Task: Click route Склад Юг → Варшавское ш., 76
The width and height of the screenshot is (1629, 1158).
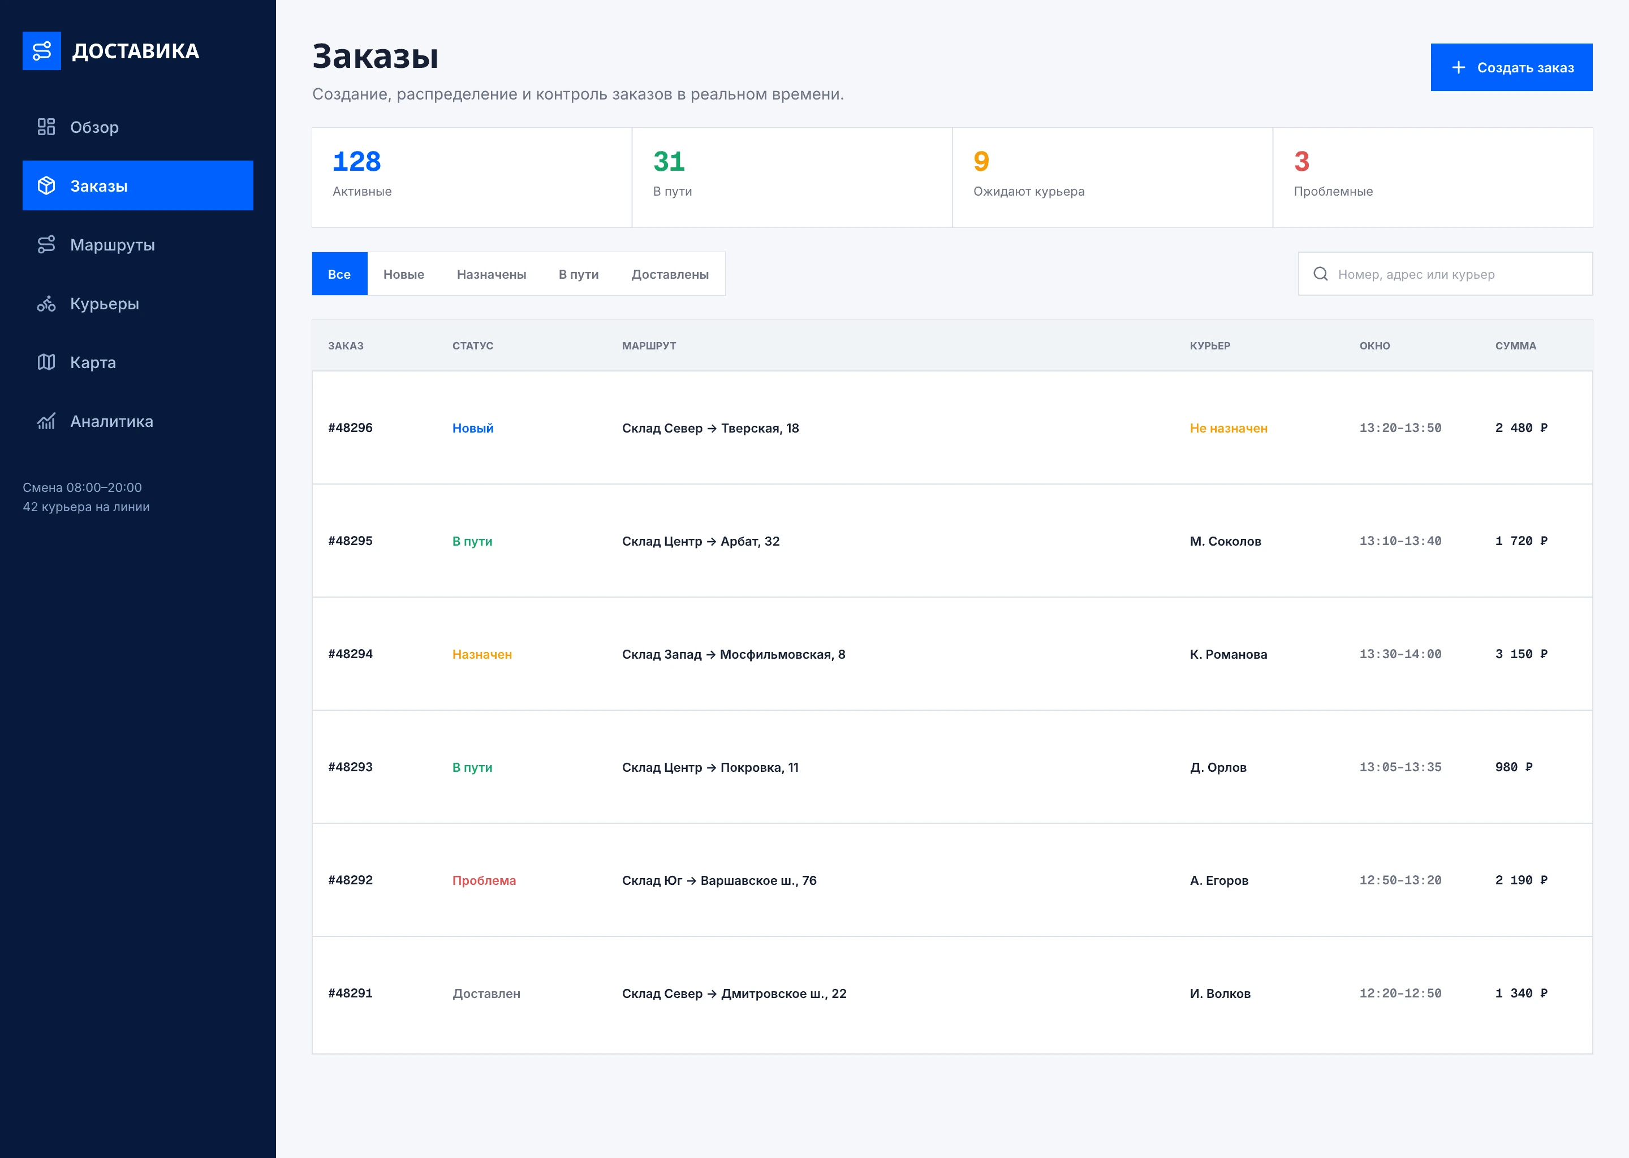Action: pyautogui.click(x=719, y=880)
